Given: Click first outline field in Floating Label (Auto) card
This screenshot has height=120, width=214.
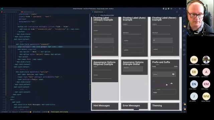Looking at the screenshot, I should [x=133, y=41].
